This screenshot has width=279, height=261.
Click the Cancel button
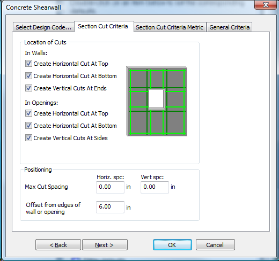[215, 245]
